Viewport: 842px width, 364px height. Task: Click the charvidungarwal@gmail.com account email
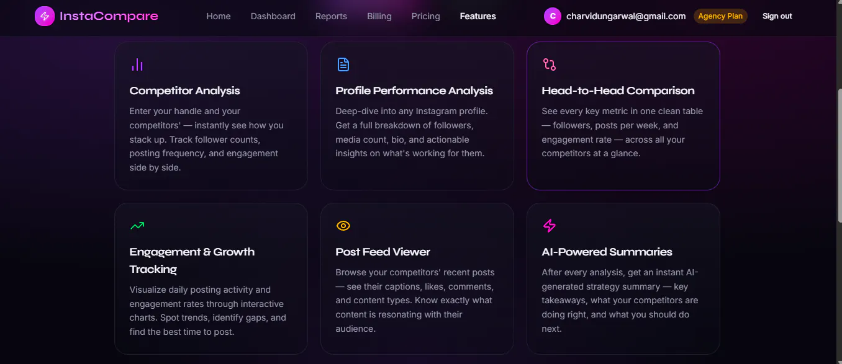pyautogui.click(x=626, y=16)
